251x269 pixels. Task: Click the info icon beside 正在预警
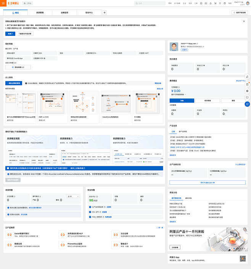coord(14,197)
